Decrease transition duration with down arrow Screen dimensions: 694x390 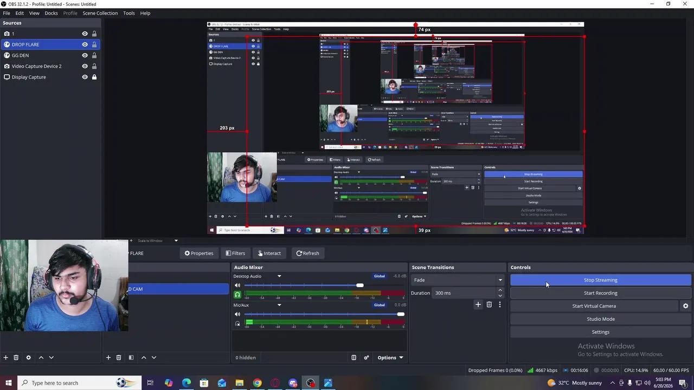pos(500,296)
